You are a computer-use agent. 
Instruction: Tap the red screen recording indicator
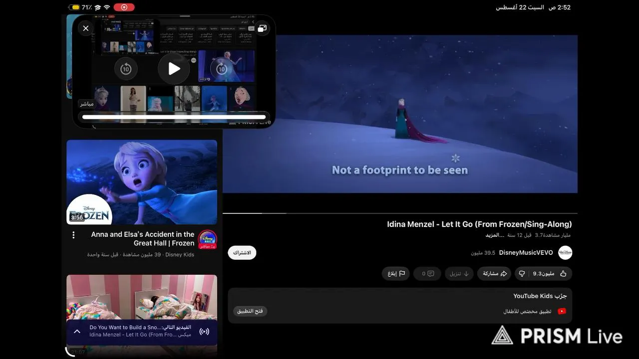click(x=124, y=7)
